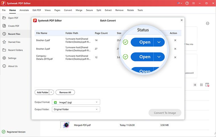Click the Page Count column header

[101, 33]
